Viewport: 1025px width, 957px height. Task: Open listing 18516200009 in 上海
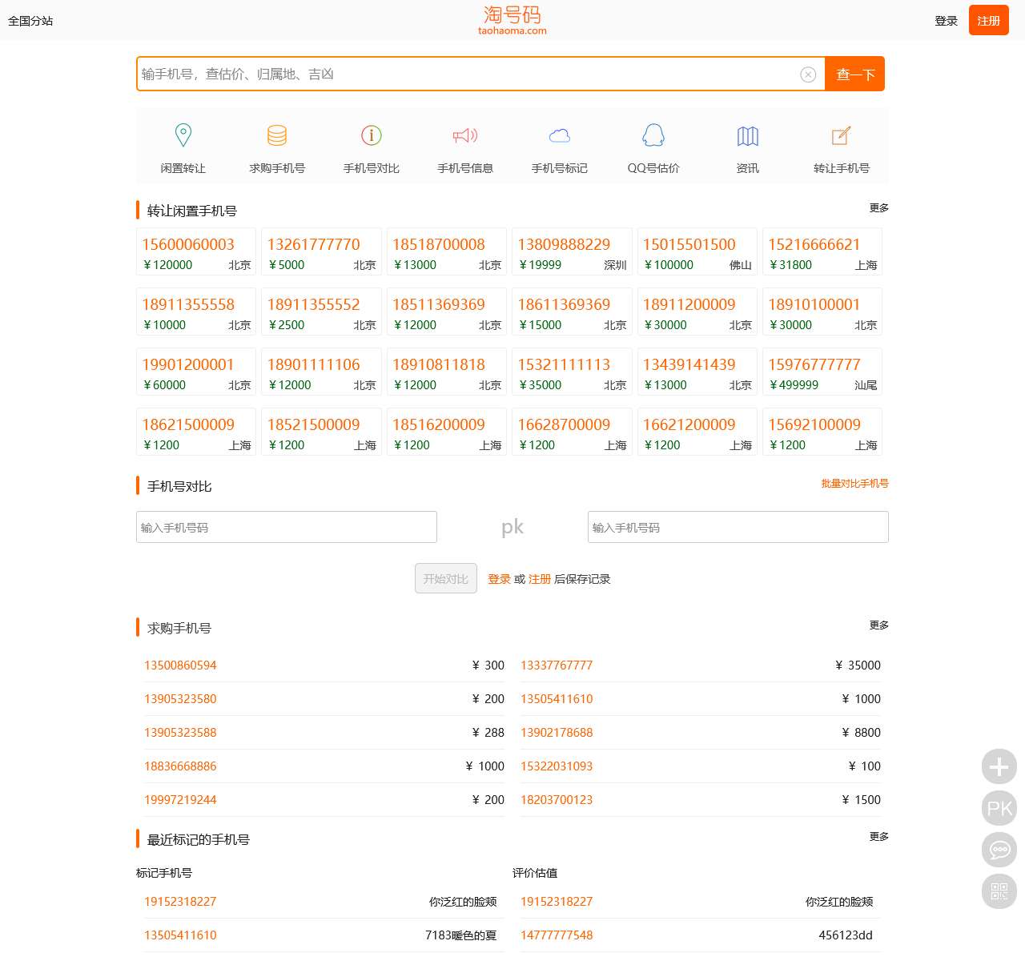[x=447, y=432]
